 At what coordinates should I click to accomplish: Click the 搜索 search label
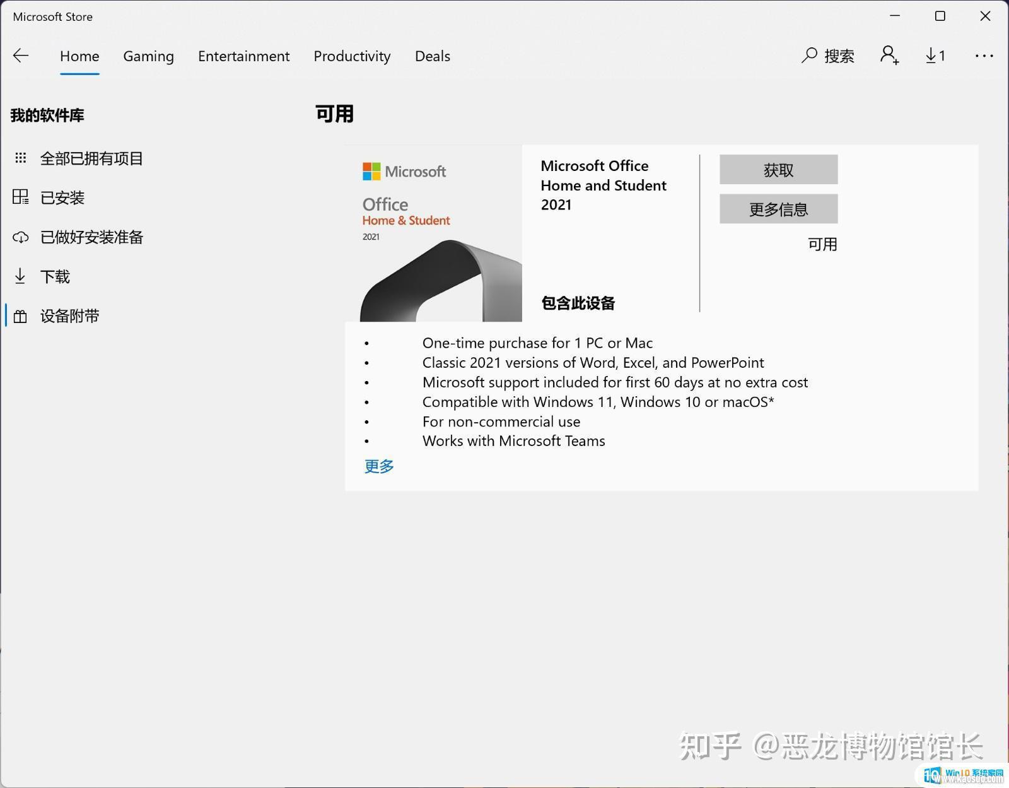(839, 56)
